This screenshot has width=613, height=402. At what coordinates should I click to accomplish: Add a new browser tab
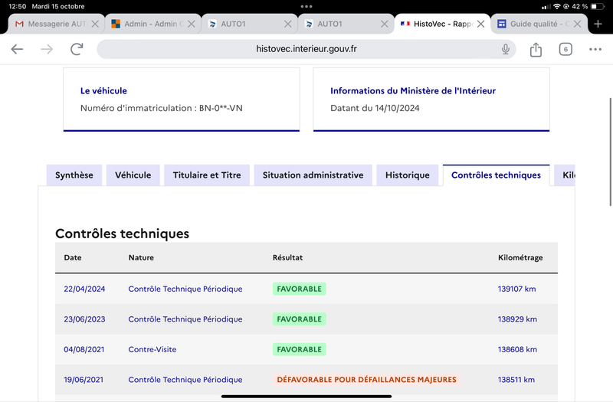pos(598,25)
